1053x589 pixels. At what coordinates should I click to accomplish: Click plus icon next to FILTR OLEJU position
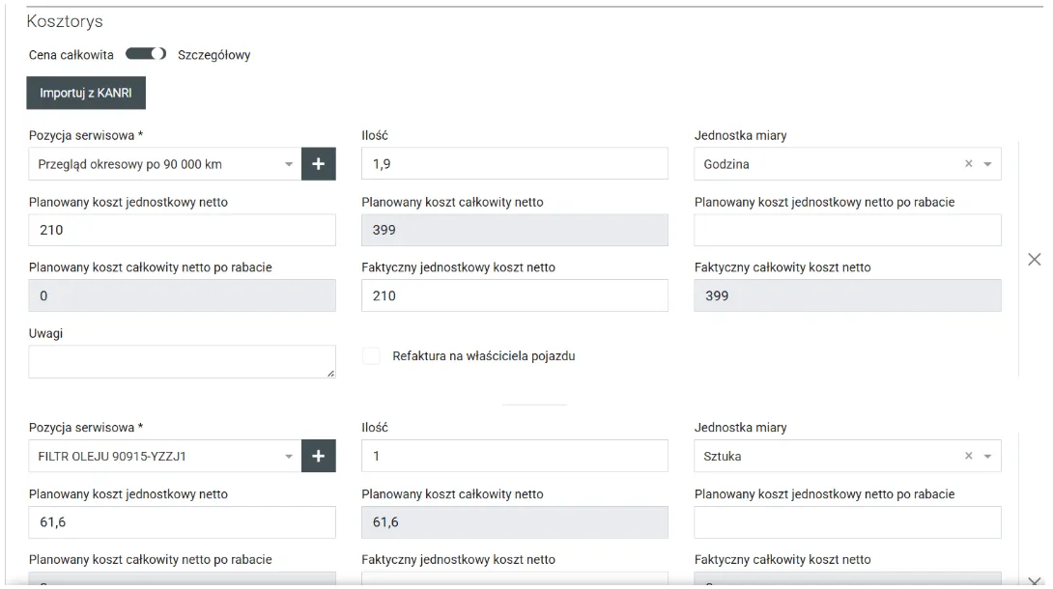[x=319, y=456]
